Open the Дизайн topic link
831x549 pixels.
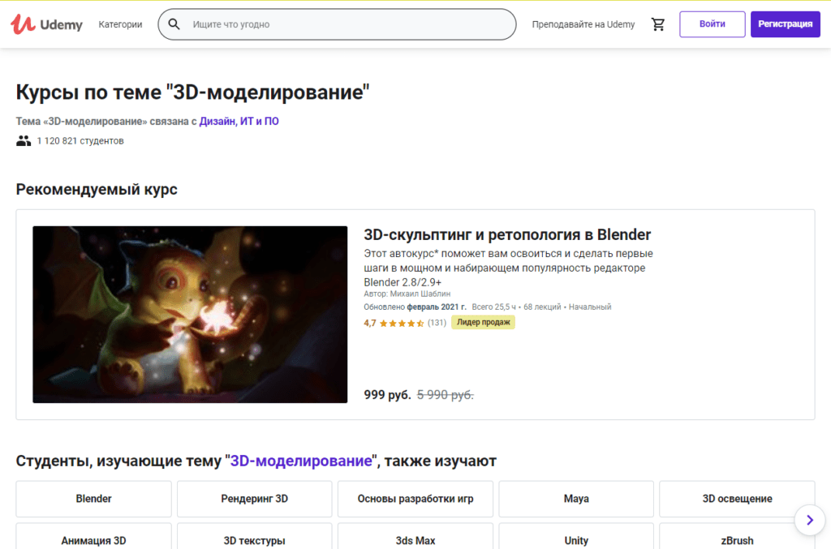point(217,122)
